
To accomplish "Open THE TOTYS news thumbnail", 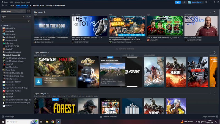I will pos(90,26).
